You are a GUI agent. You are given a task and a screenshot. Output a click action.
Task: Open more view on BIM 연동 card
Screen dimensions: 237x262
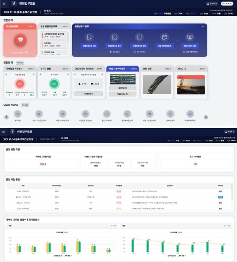point(168,69)
